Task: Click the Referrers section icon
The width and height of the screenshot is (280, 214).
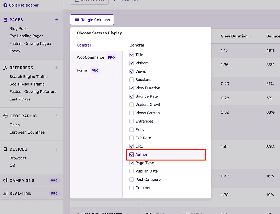Action: pos(5,68)
